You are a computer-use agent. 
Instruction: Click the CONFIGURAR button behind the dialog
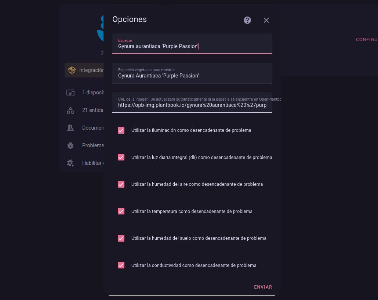[x=367, y=40]
